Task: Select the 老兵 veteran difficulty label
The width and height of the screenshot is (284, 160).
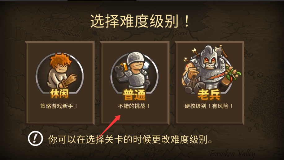Action: [209, 94]
